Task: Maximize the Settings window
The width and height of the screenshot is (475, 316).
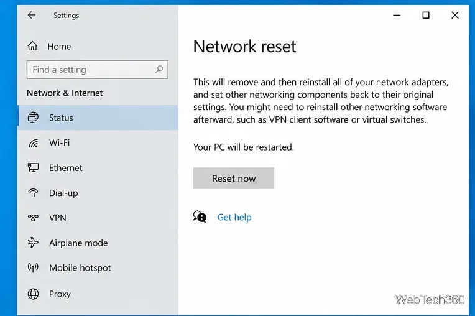Action: pyautogui.click(x=426, y=15)
